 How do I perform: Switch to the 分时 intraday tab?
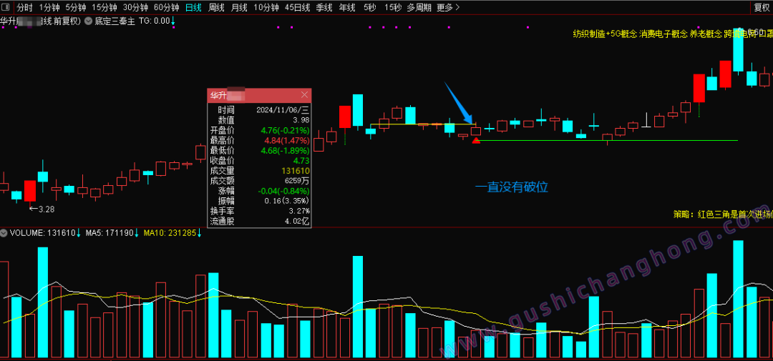pos(24,7)
